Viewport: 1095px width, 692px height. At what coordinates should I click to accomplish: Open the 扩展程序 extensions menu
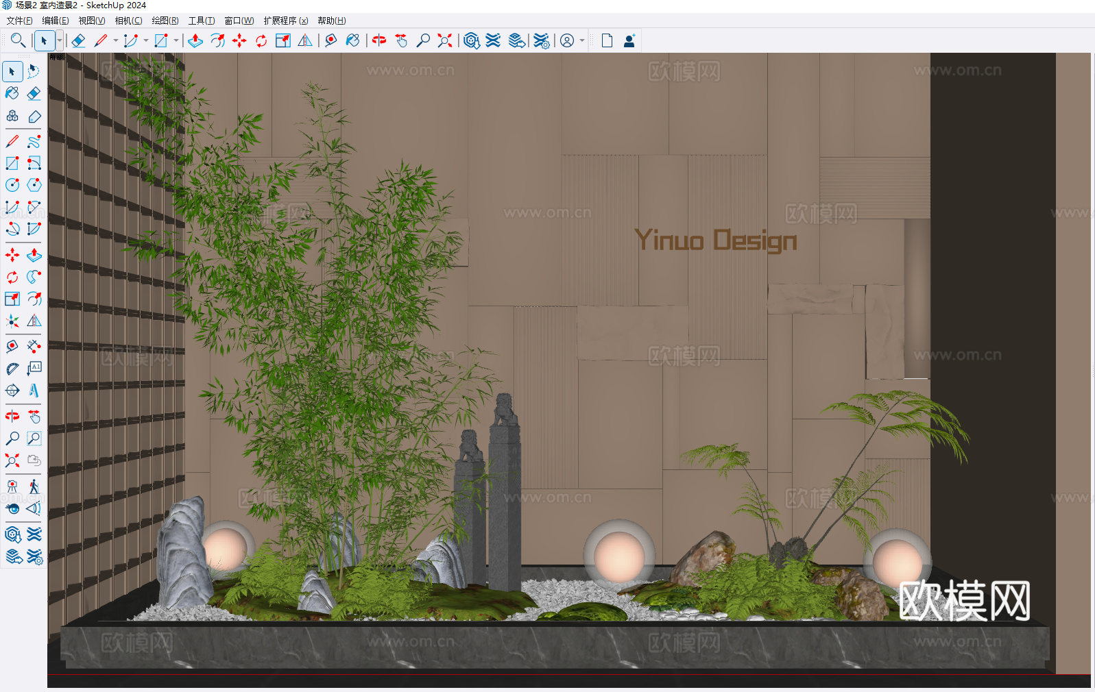(285, 21)
